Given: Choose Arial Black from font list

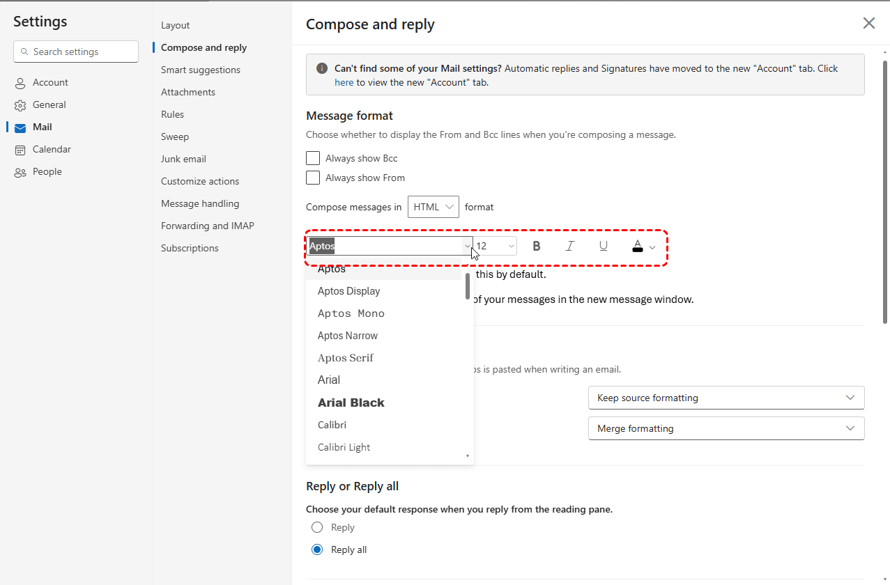Looking at the screenshot, I should pos(351,403).
